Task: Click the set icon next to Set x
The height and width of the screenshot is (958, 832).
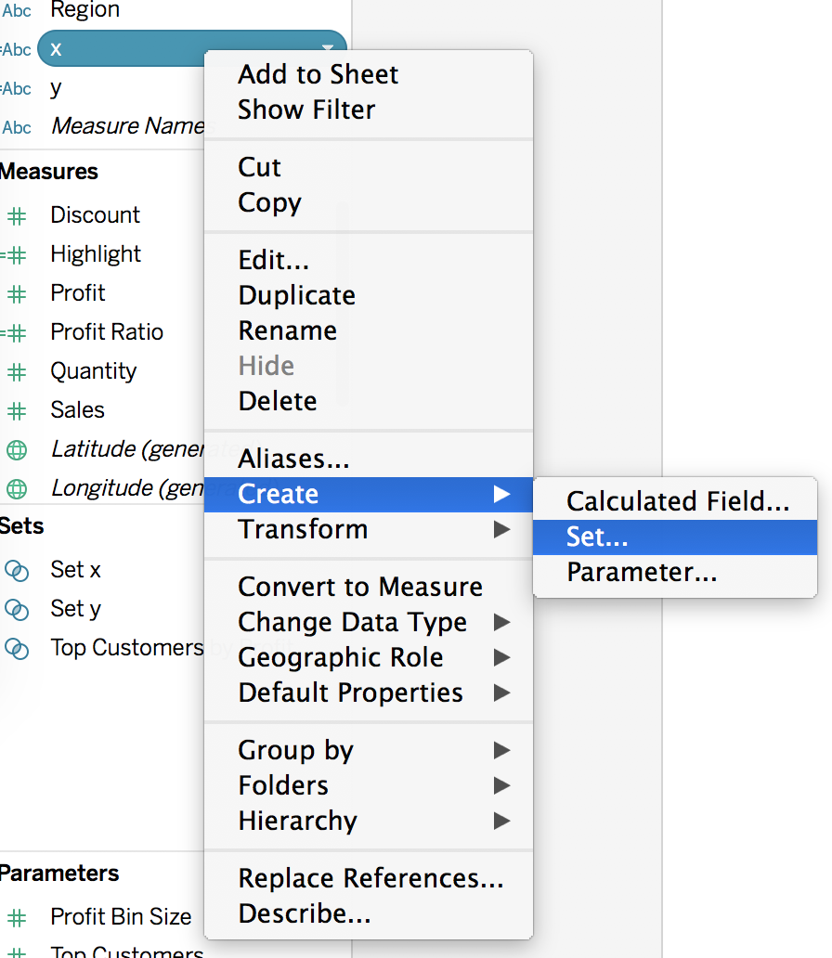Action: click(17, 570)
